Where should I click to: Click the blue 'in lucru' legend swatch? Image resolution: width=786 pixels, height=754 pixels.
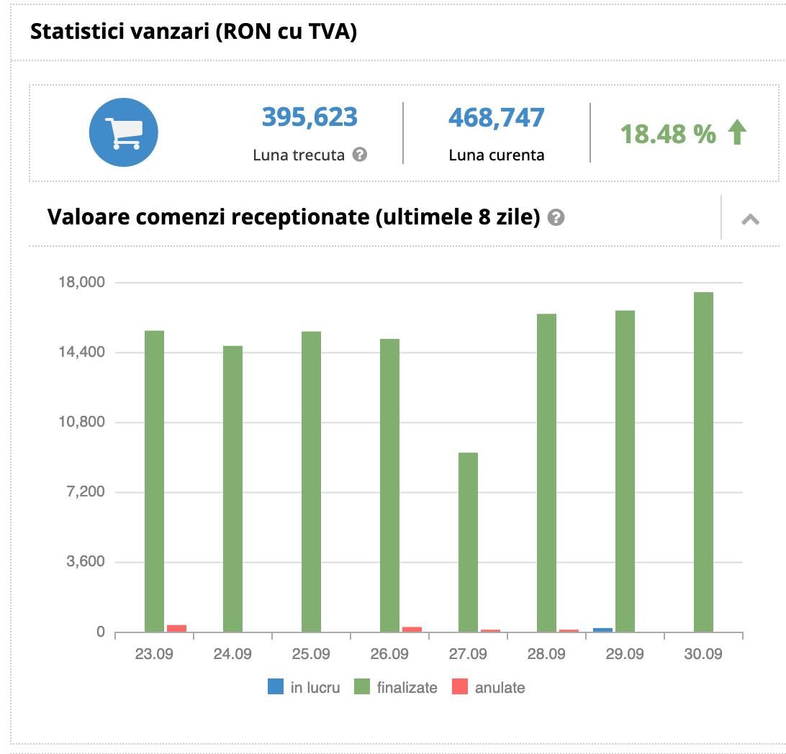[276, 687]
